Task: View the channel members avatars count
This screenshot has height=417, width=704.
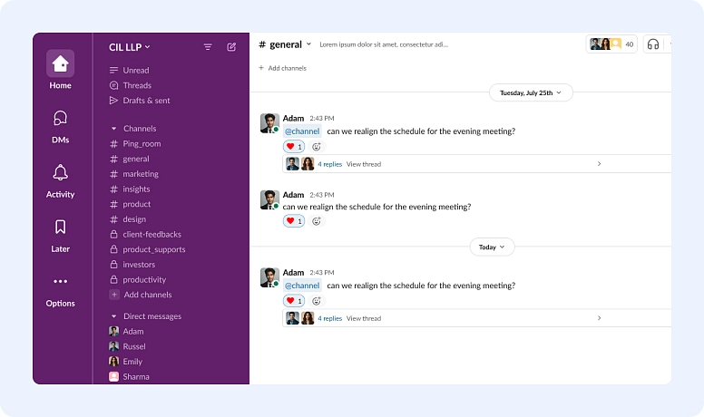Action: point(611,44)
